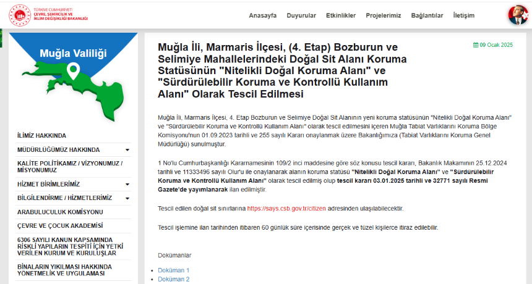Screen dimensions: 532x284
Task: Follow the says.csb.gov.tr/citizen link
Action: click(x=286, y=209)
